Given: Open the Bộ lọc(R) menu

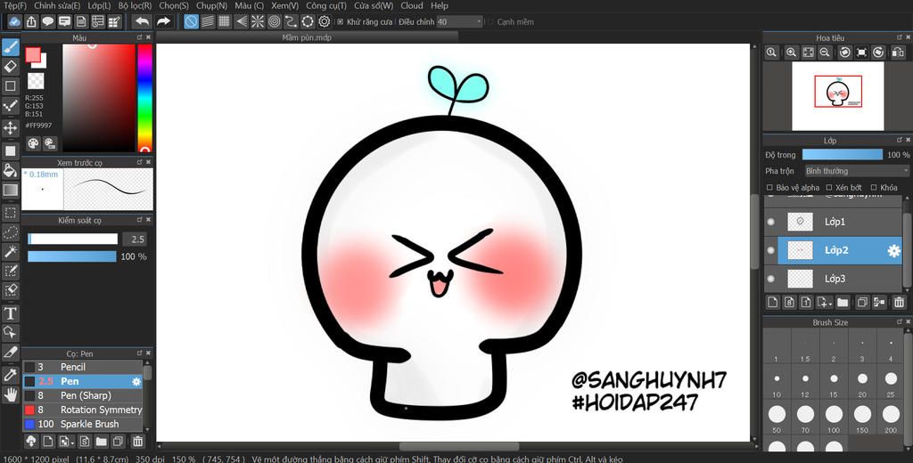Looking at the screenshot, I should [x=136, y=6].
